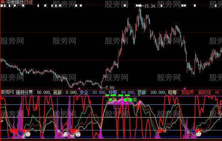Viewport: 222px width, 141px height.
Task: Click the 顶部 100.000 indicator label
Action: 151,93
